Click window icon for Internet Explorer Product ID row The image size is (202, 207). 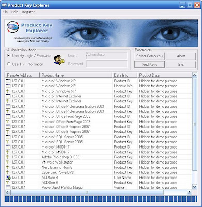[x=8, y=96]
